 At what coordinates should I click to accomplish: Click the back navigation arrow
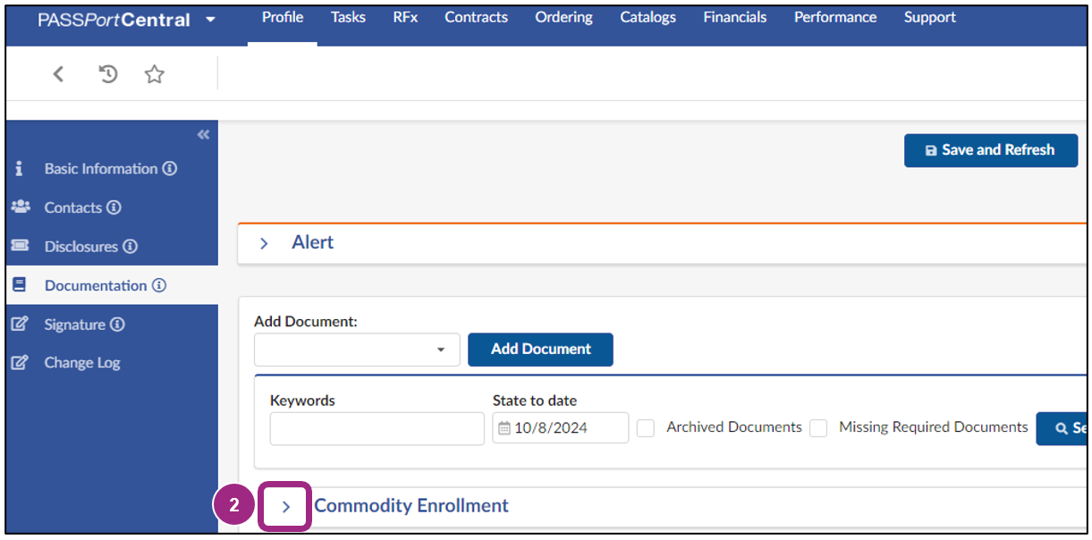point(58,74)
